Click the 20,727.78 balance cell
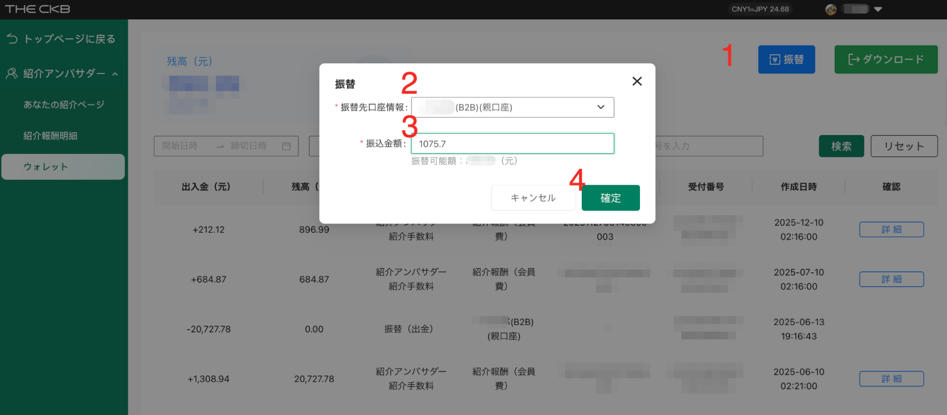Viewport: 947px width, 415px height. pos(314,379)
